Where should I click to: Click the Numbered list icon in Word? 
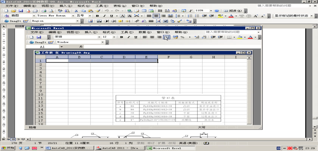point(190,16)
